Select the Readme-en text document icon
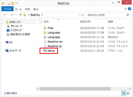 pyautogui.click(x=45, y=41)
